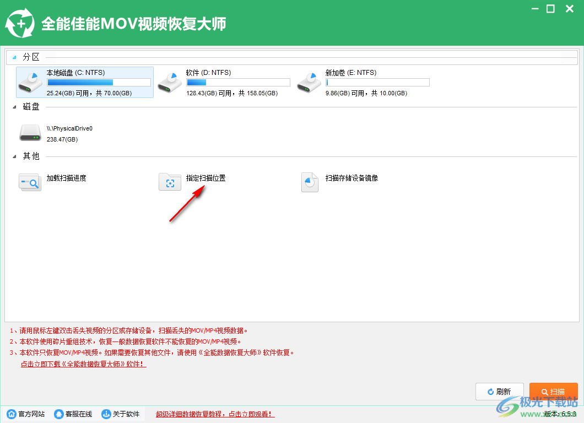Click the 加载扫描进度 magnifier icon
This screenshot has width=584, height=423.
30,182
